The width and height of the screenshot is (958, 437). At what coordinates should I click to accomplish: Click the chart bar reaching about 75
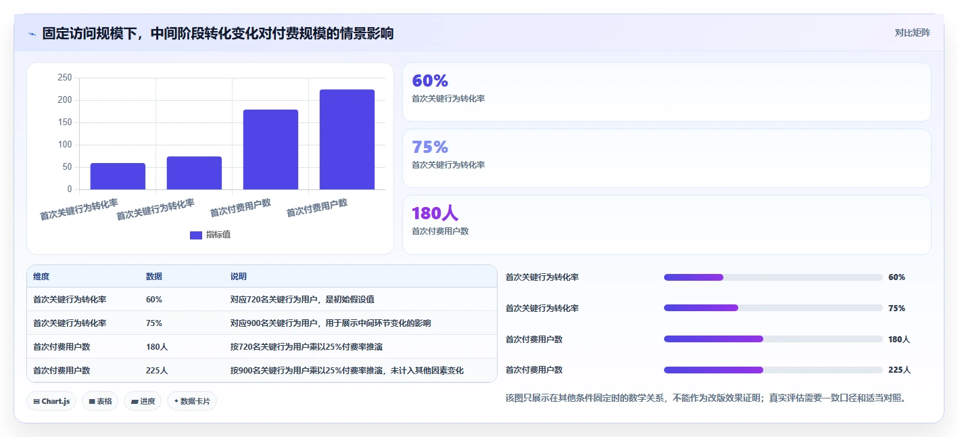coord(194,173)
